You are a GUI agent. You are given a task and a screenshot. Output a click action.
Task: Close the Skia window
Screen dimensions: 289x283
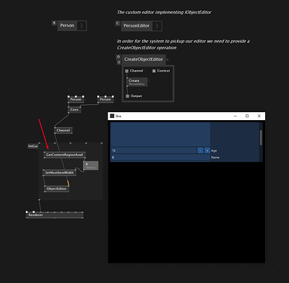[259, 116]
